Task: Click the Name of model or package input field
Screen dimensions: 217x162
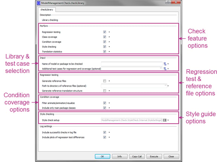Action: 132,64
